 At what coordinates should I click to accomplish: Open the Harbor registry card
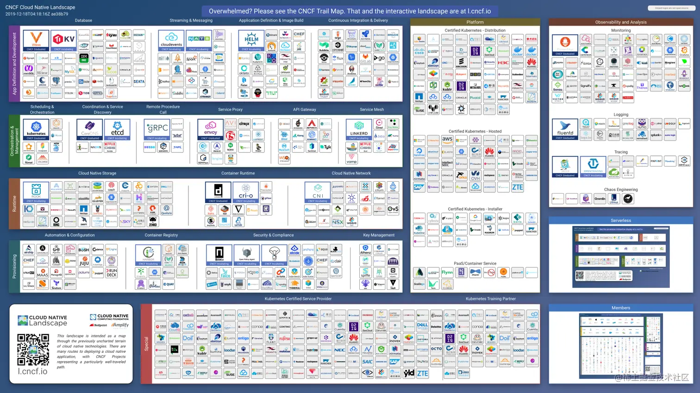point(148,255)
